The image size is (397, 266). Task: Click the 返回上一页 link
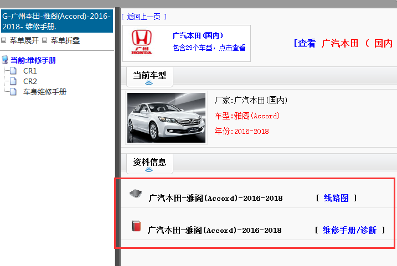pos(144,17)
